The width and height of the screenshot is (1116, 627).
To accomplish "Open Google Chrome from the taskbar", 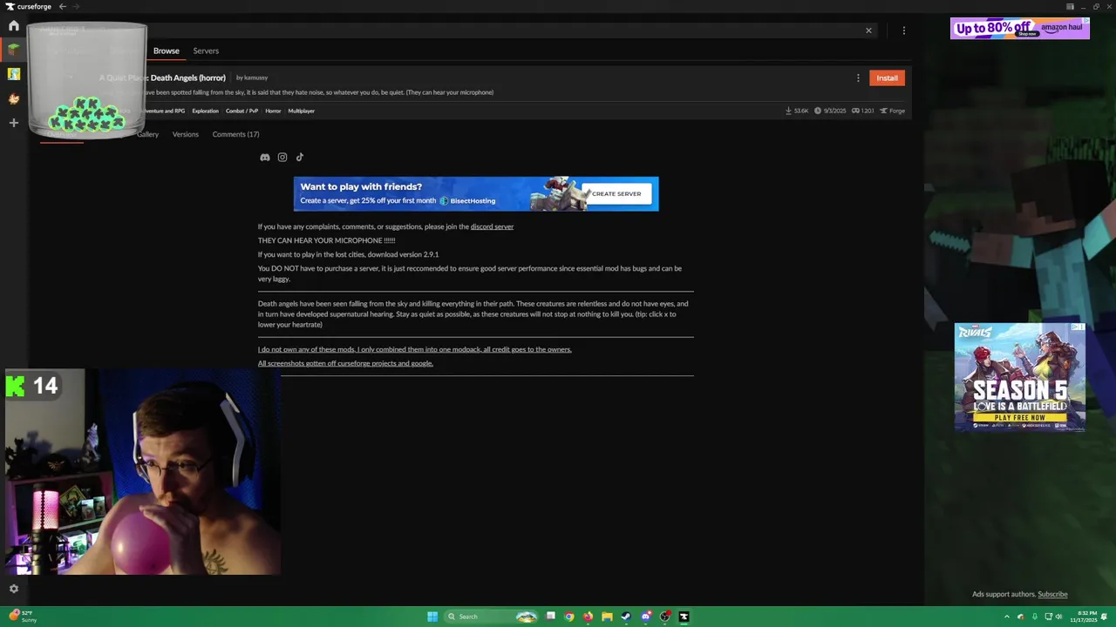I will (x=569, y=617).
